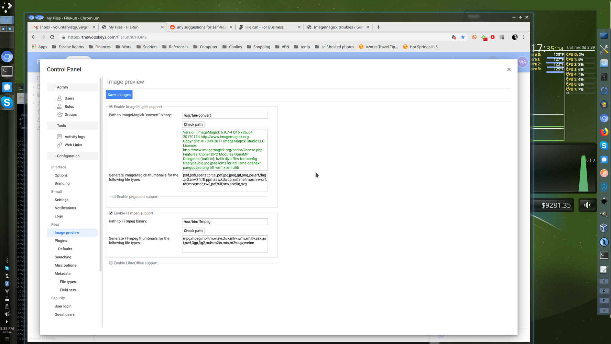The height and width of the screenshot is (344, 611).
Task: Open a new browser tab
Action: pyautogui.click(x=379, y=27)
